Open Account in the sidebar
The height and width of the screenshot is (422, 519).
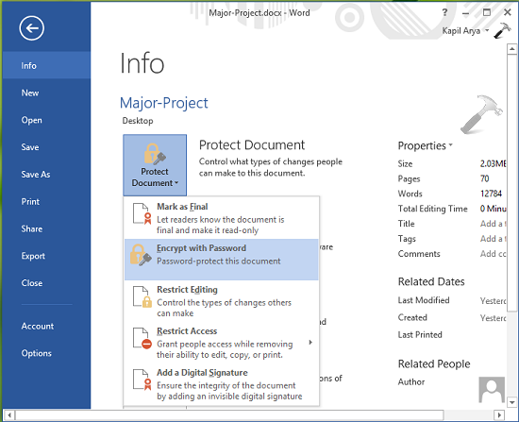click(46, 326)
